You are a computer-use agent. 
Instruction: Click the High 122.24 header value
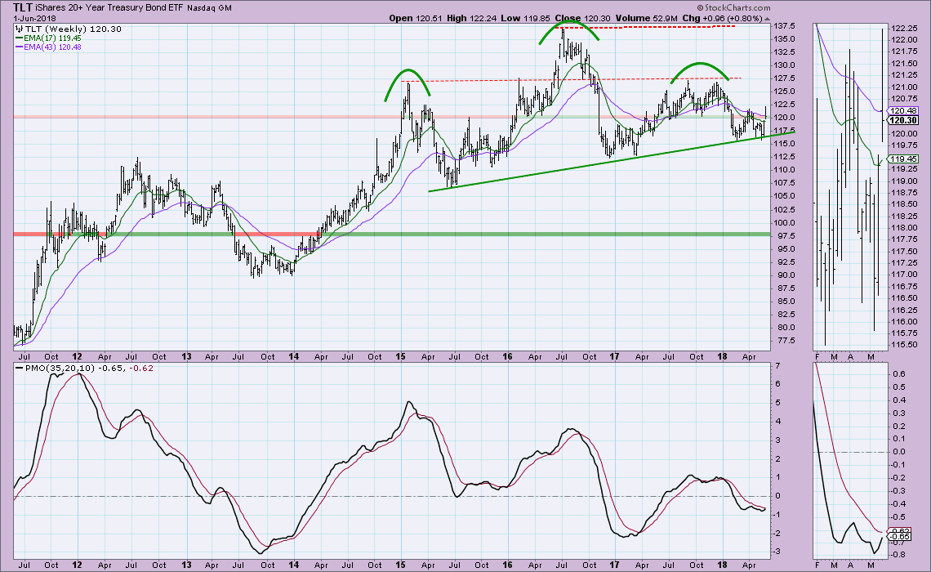(474, 18)
